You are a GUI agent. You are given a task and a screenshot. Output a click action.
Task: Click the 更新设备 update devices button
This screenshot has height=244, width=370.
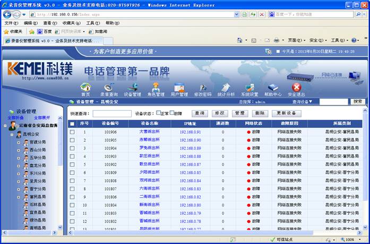pos(287,114)
